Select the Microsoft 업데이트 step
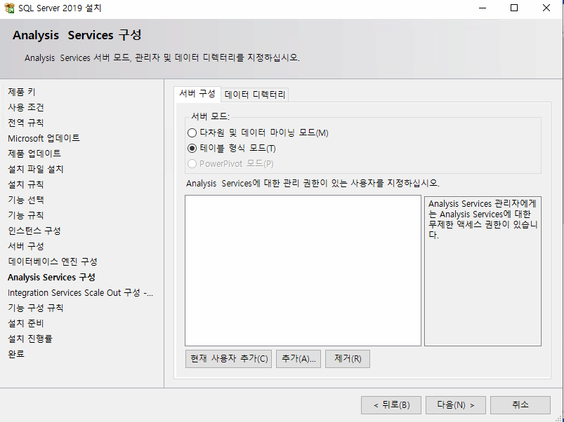Image resolution: width=564 pixels, height=422 pixels. pyautogui.click(x=44, y=139)
